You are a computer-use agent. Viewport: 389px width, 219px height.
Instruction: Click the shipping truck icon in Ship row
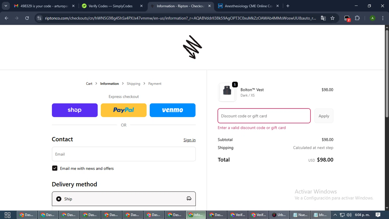189,199
